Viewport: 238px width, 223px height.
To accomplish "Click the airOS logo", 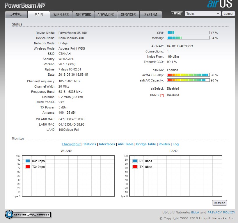I will click(x=220, y=4).
